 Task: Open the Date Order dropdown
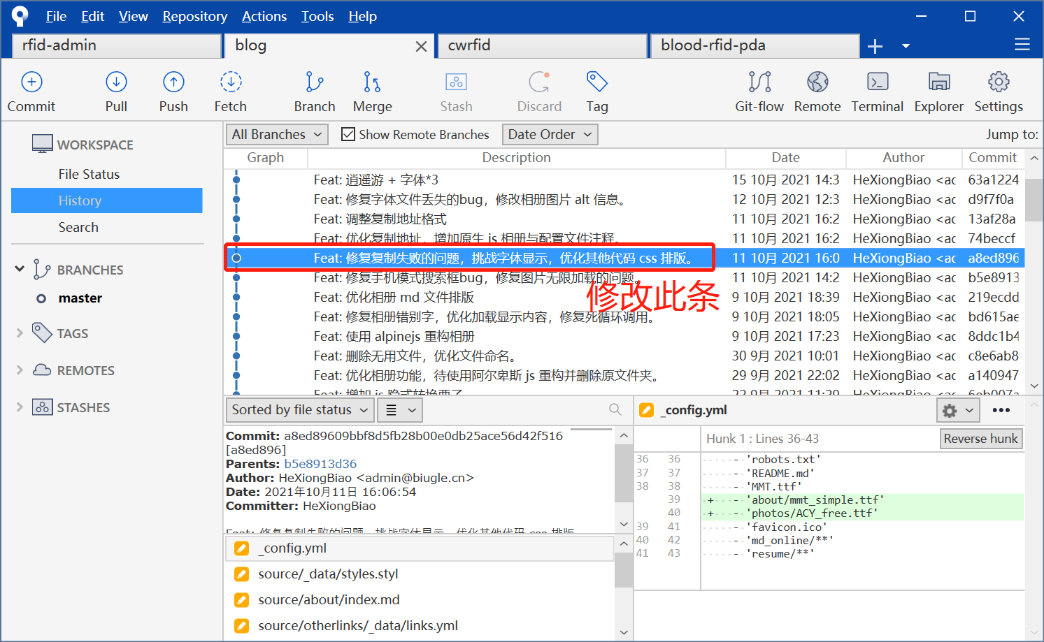[550, 134]
